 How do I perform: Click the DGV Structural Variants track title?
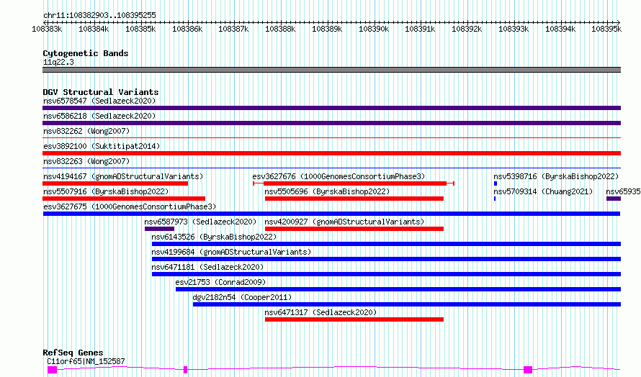pos(101,92)
